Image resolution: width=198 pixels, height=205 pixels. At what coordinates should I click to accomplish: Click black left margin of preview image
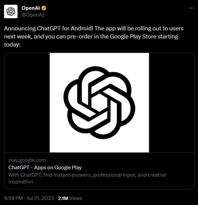click(27, 102)
